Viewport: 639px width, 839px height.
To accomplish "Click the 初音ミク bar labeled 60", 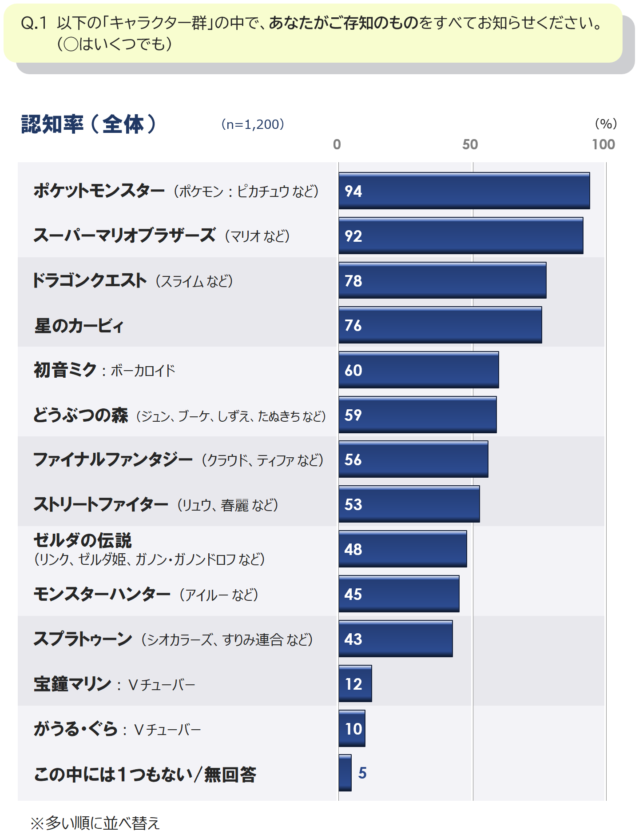I will tap(418, 370).
